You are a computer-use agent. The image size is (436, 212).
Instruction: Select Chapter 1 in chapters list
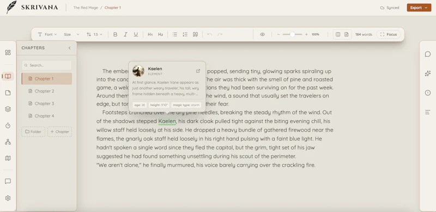[x=47, y=78]
